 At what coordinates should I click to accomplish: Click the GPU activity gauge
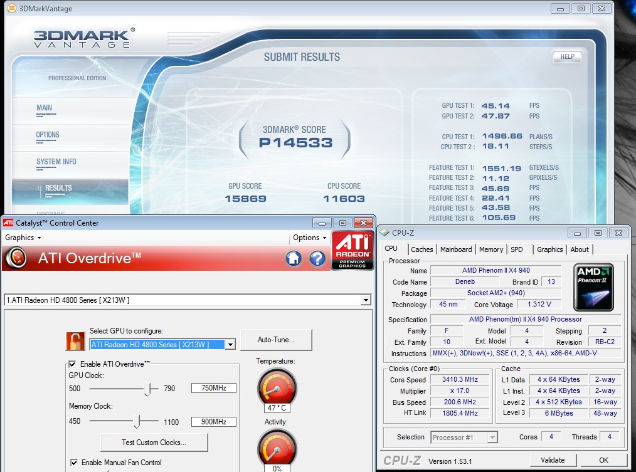pyautogui.click(x=277, y=448)
